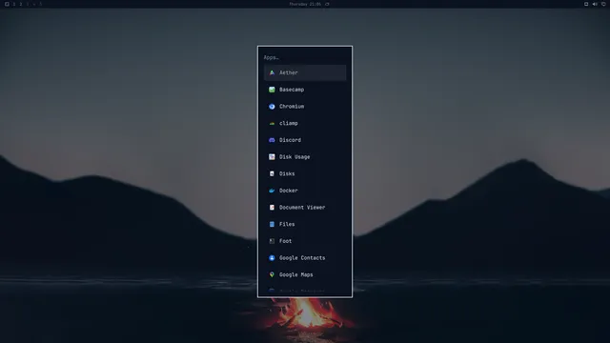Select the cliamp app entry
Viewport: 610px width, 343px height.
[305, 123]
